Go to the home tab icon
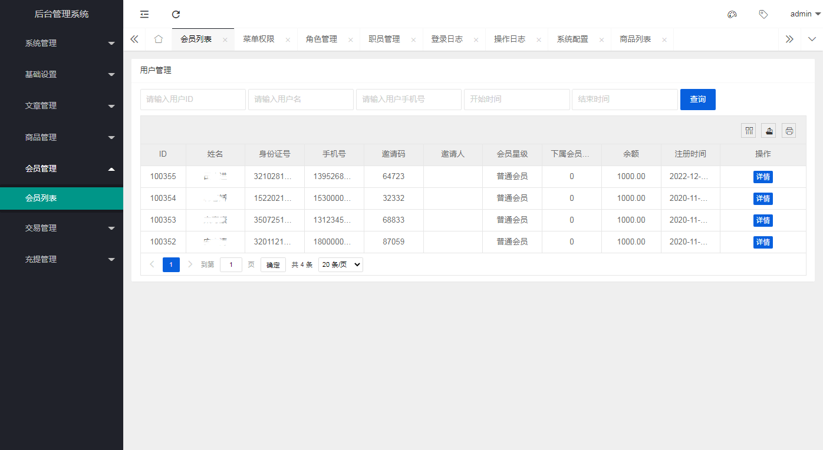The height and width of the screenshot is (450, 823). (x=158, y=39)
